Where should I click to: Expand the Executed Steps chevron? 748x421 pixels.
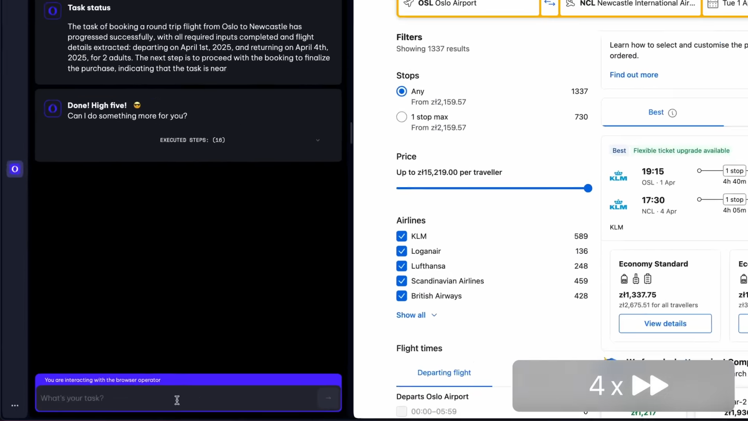318,140
